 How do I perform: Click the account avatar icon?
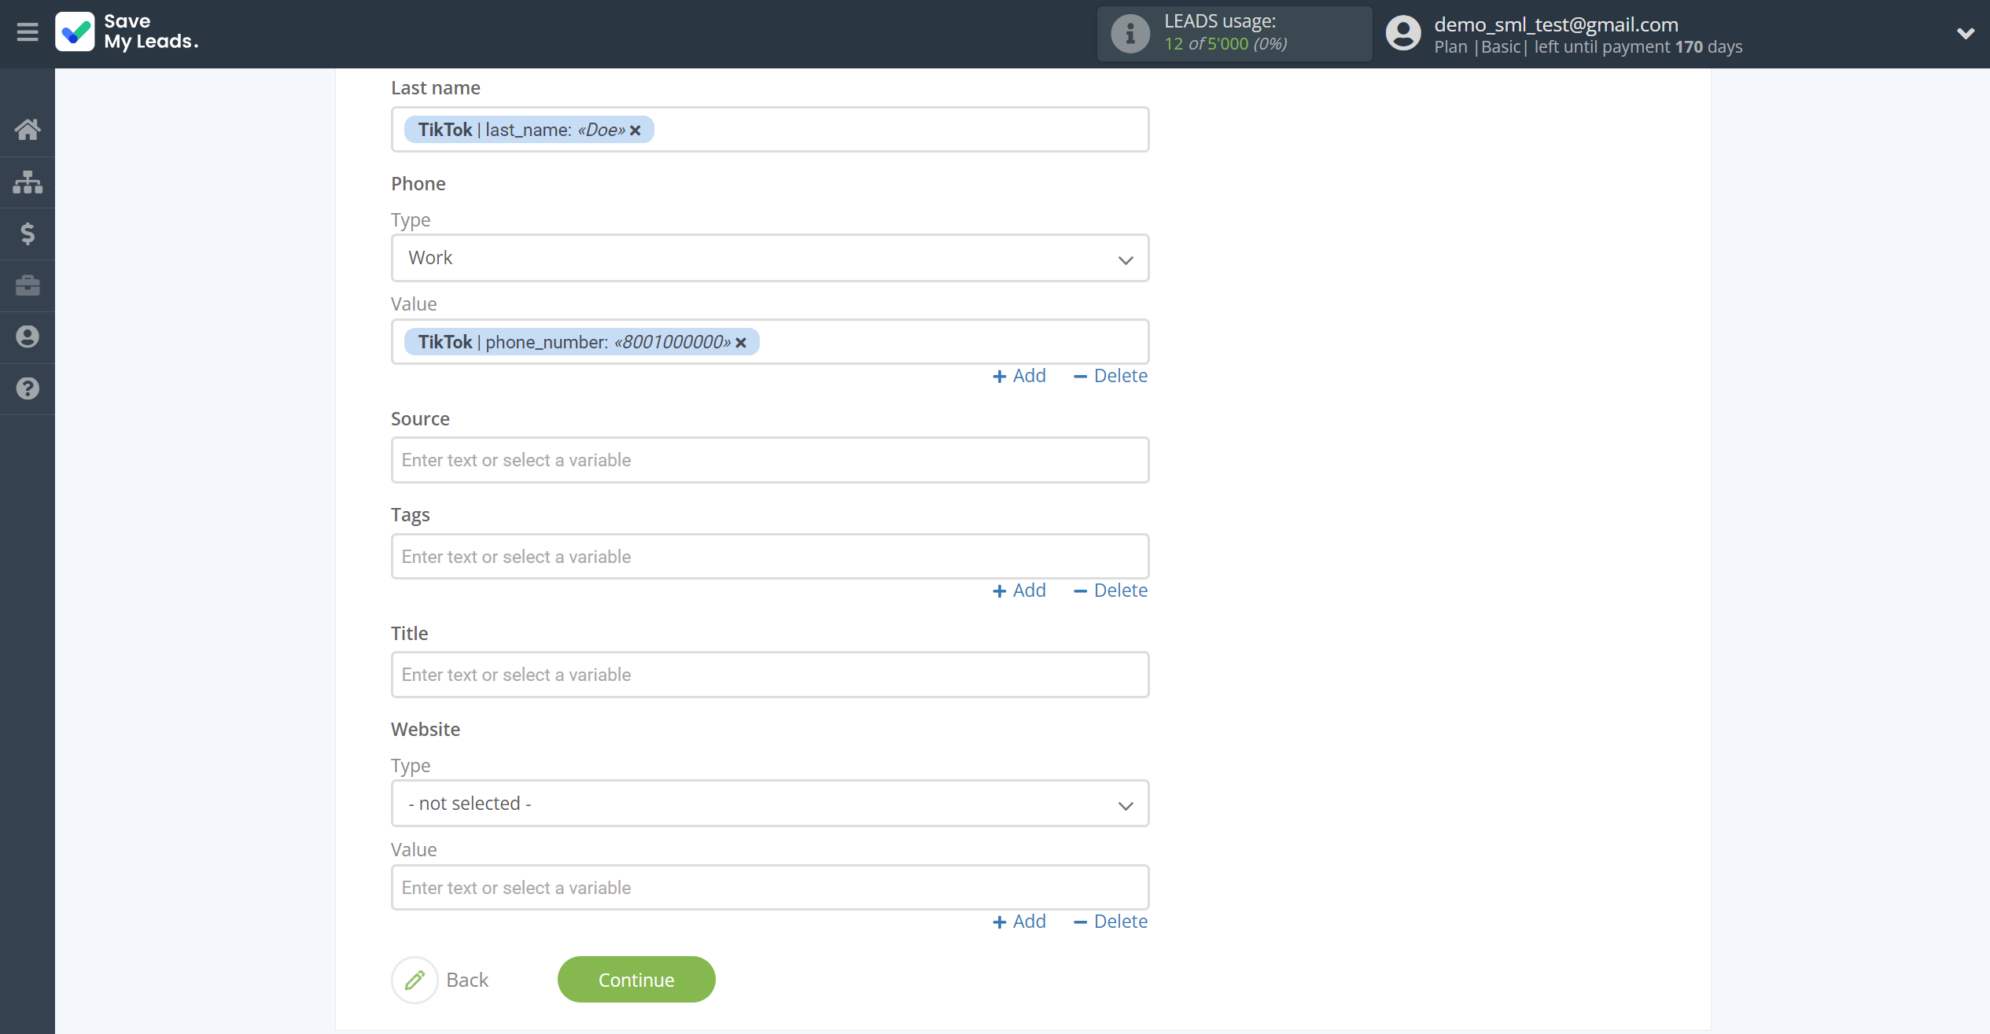click(x=1403, y=34)
